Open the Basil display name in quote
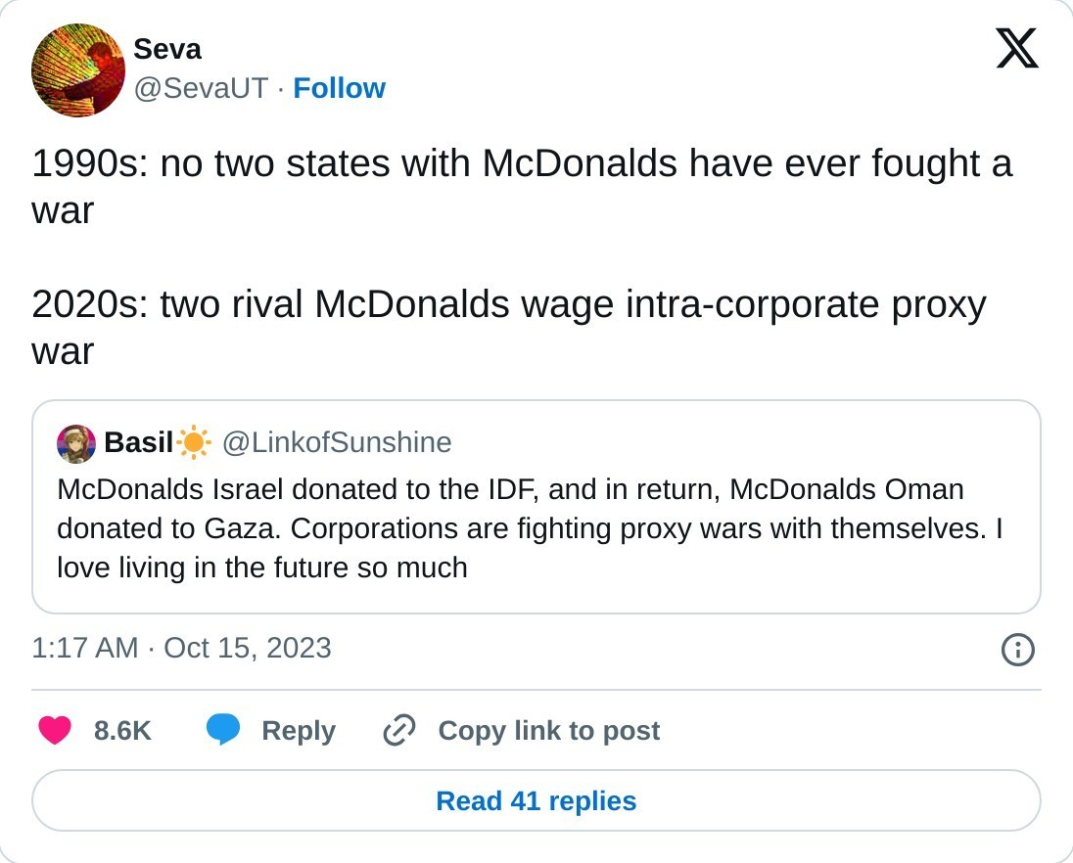Screen dimensions: 1073x863 pos(138,443)
